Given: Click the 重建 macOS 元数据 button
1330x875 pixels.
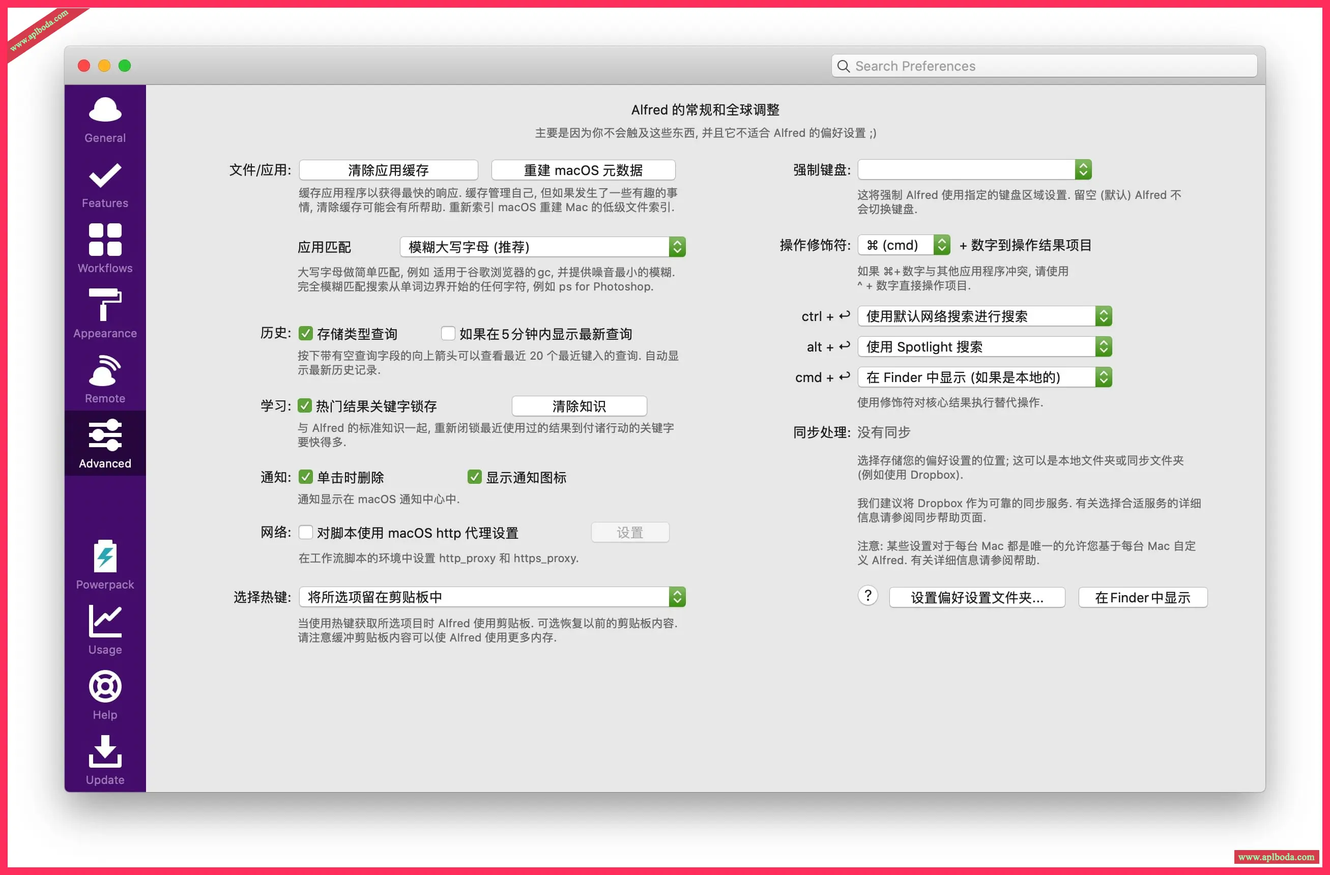Looking at the screenshot, I should (x=584, y=170).
